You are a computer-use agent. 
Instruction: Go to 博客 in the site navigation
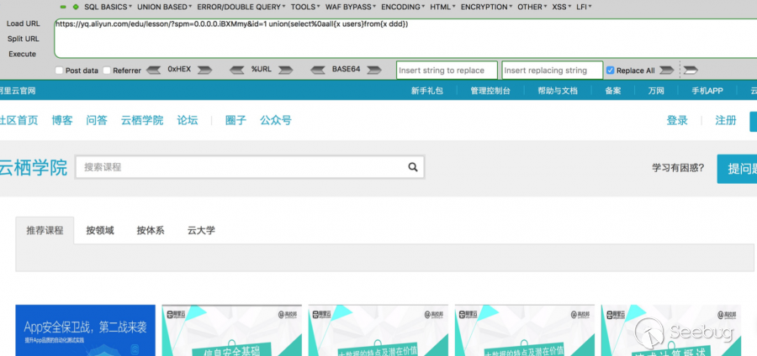pyautogui.click(x=62, y=120)
